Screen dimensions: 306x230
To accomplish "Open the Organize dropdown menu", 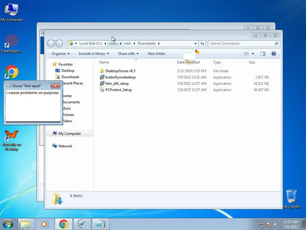I will [60, 54].
